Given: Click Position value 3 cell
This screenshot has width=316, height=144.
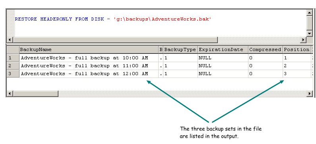Looking at the screenshot, I should [297, 74].
